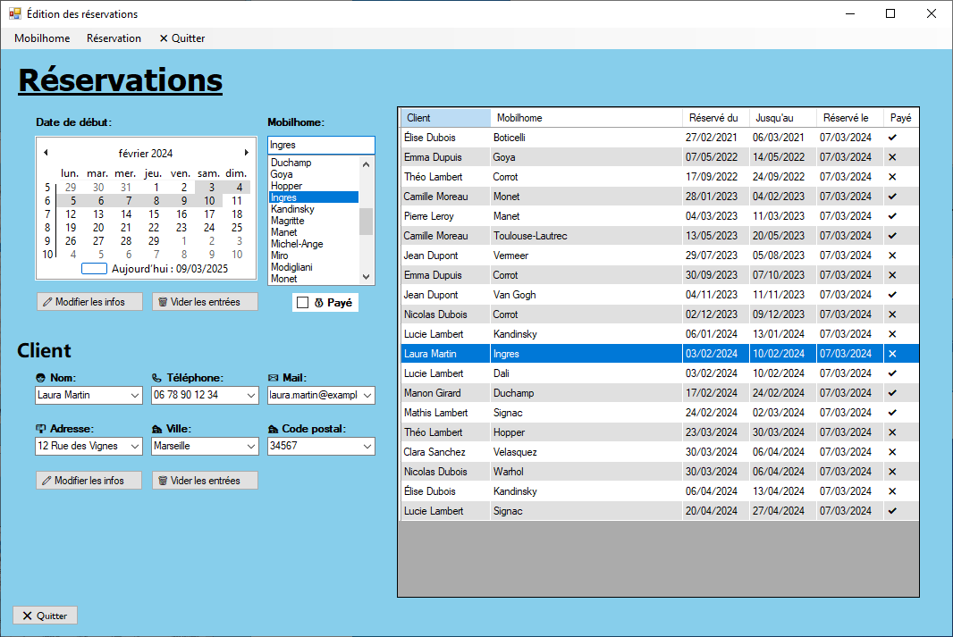Image resolution: width=953 pixels, height=637 pixels.
Task: Click the previous month arrow in calendar
Action: pos(46,153)
